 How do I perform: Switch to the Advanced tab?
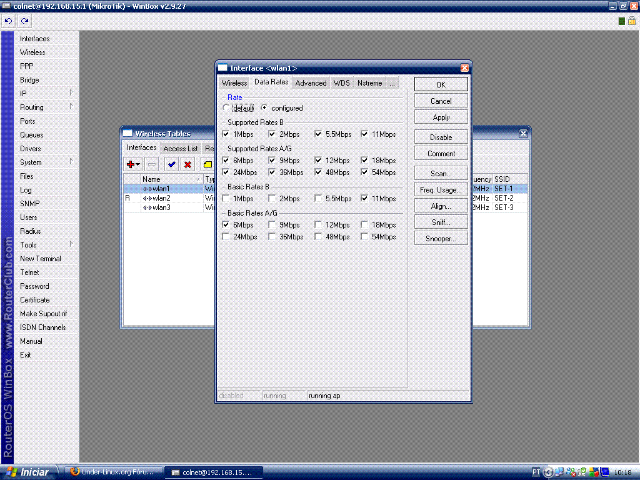click(x=311, y=83)
